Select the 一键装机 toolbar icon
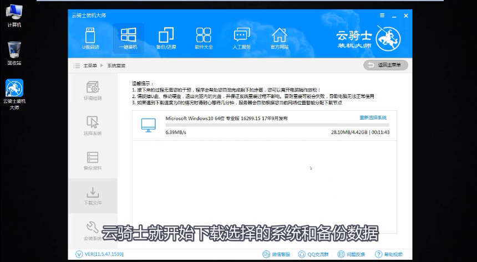 [128, 38]
